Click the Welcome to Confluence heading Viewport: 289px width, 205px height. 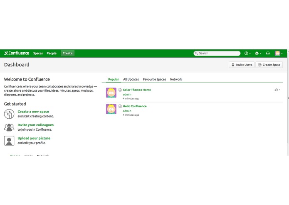click(27, 79)
